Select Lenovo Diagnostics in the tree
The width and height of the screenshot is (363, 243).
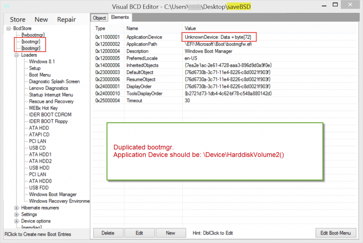(x=48, y=88)
